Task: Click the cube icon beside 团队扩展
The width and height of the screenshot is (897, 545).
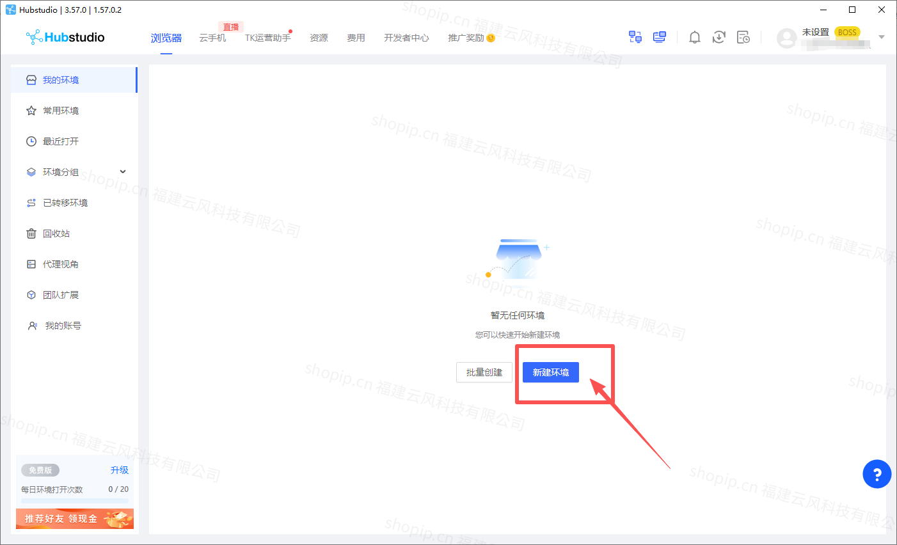Action: click(x=31, y=295)
